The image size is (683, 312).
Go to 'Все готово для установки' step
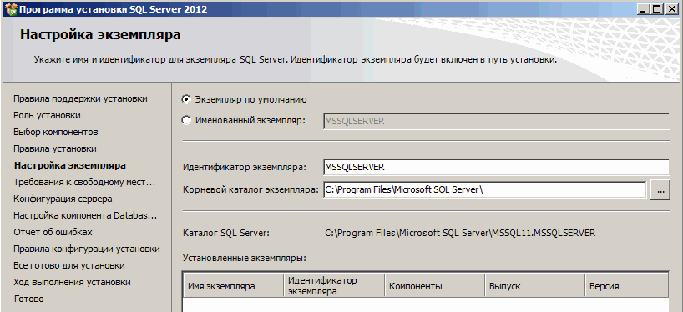click(x=69, y=265)
